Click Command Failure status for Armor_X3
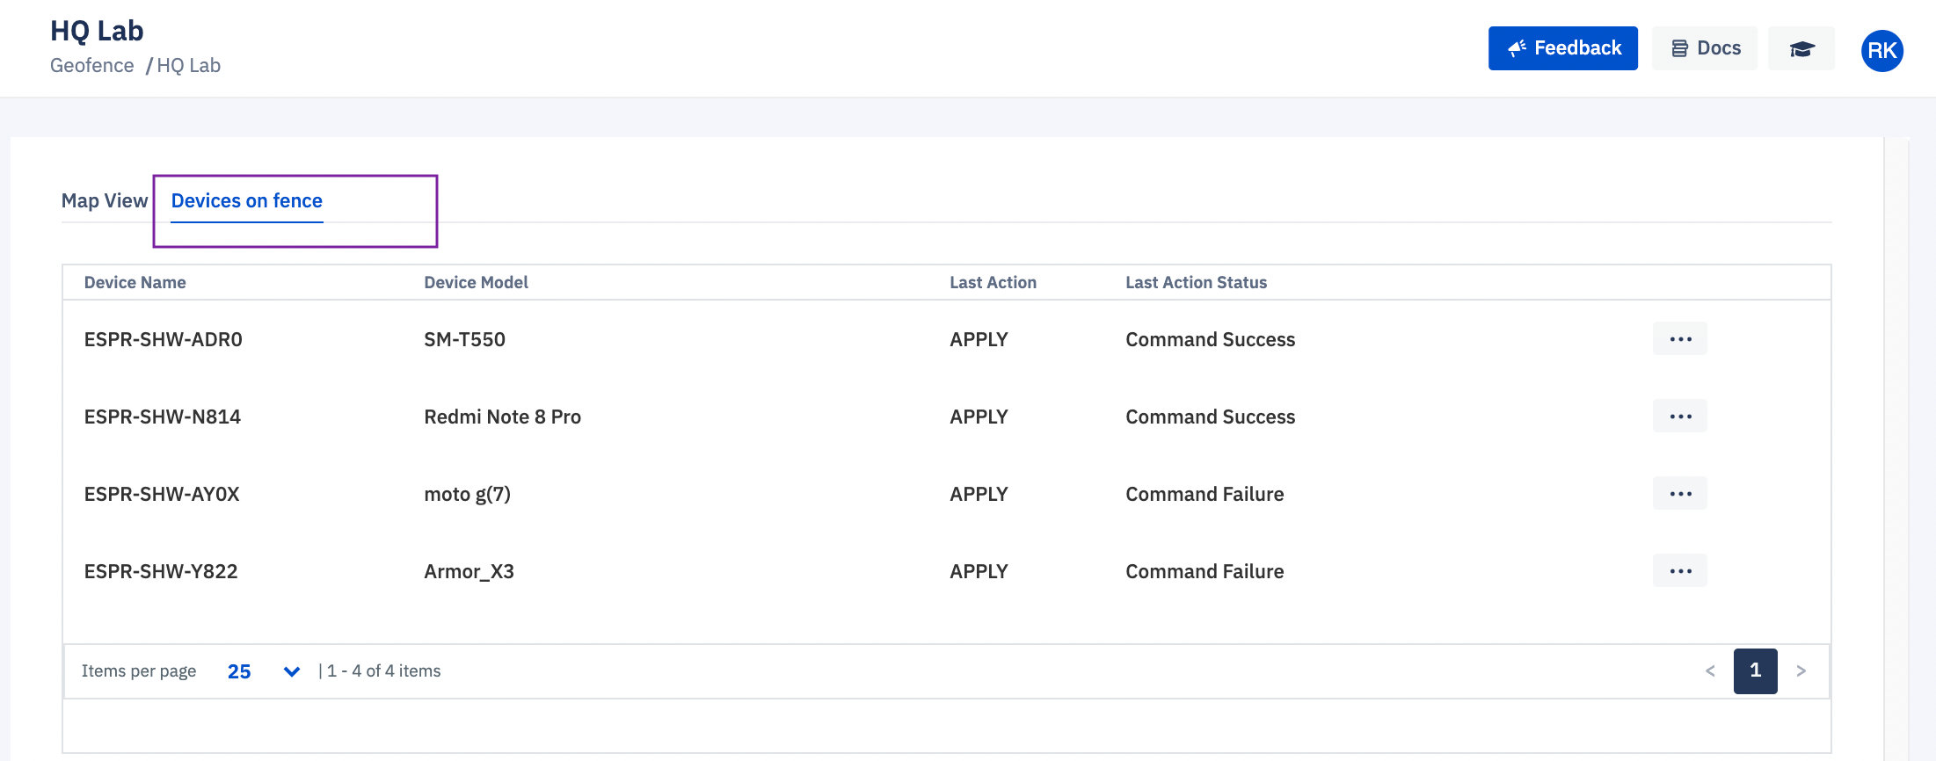 [x=1205, y=572]
